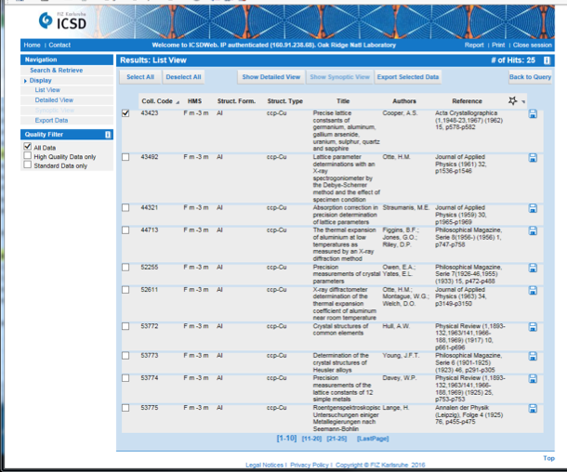The image size is (567, 472).
Task: Click the star icon in table header
Action: pyautogui.click(x=512, y=100)
